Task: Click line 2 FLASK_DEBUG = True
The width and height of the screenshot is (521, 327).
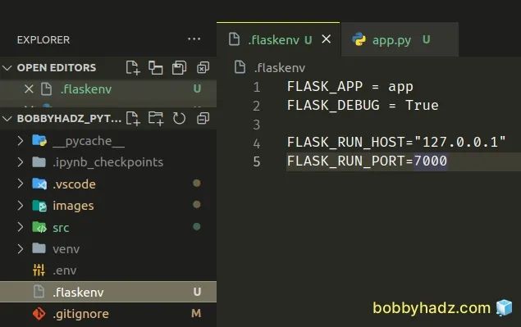Action: click(x=363, y=106)
